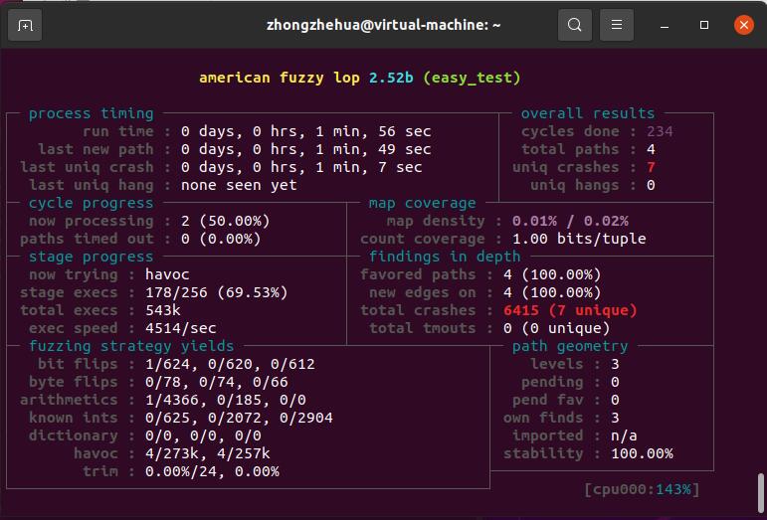Screen dimensions: 767x520
Task: Click the pending value 0
Action: pyautogui.click(x=615, y=382)
